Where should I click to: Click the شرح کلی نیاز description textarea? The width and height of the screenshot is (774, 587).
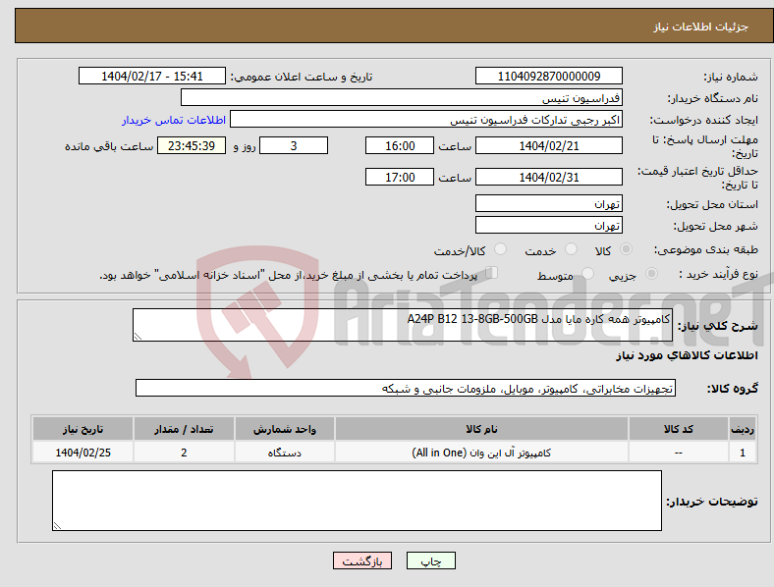click(403, 325)
